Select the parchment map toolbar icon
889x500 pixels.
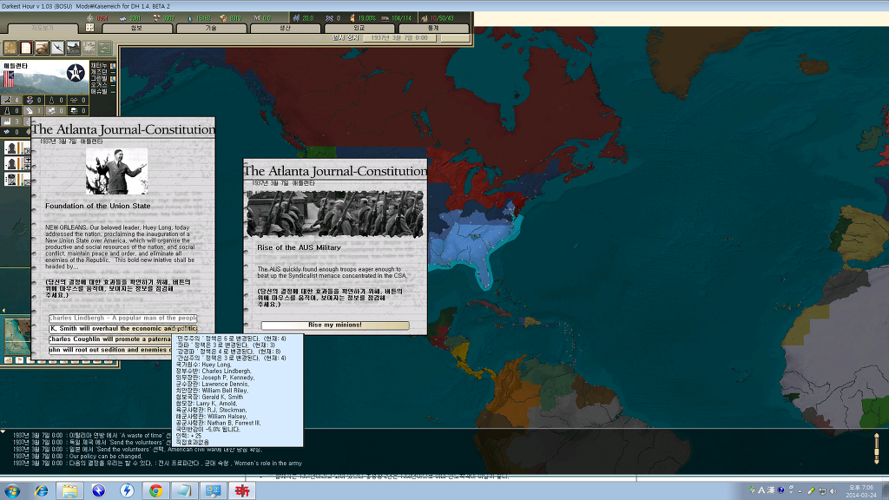coord(10,48)
